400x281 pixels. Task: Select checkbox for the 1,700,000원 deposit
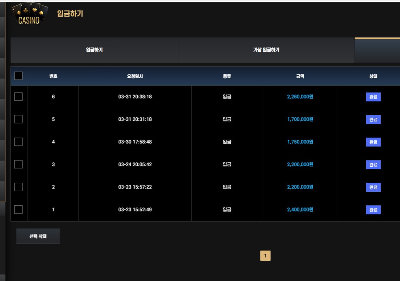coord(18,119)
